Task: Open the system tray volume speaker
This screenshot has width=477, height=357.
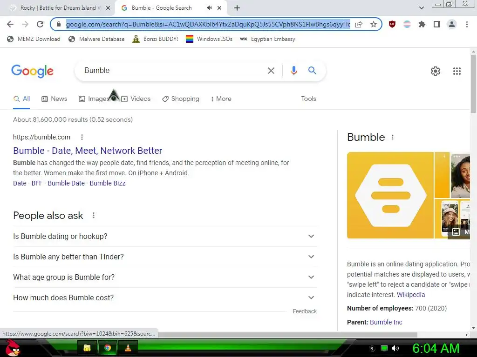Action: (395, 348)
